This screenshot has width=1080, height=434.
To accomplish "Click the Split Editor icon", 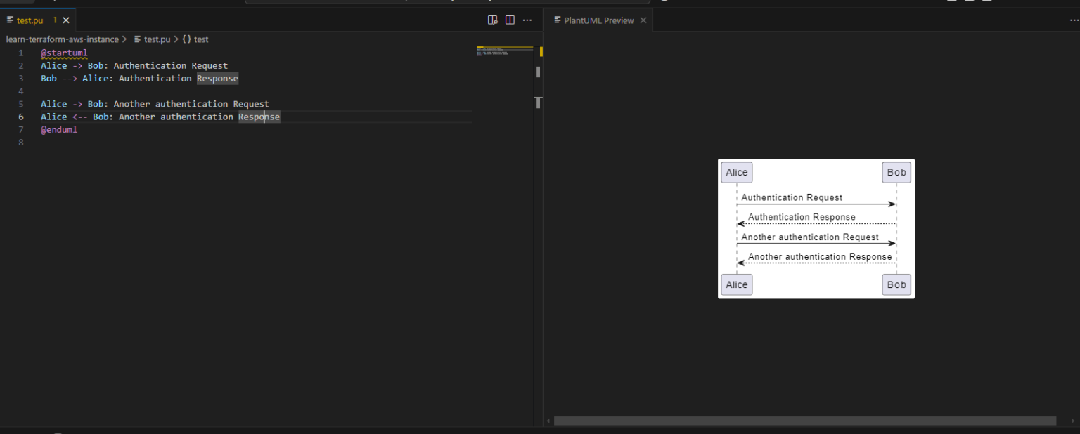I will click(x=510, y=20).
